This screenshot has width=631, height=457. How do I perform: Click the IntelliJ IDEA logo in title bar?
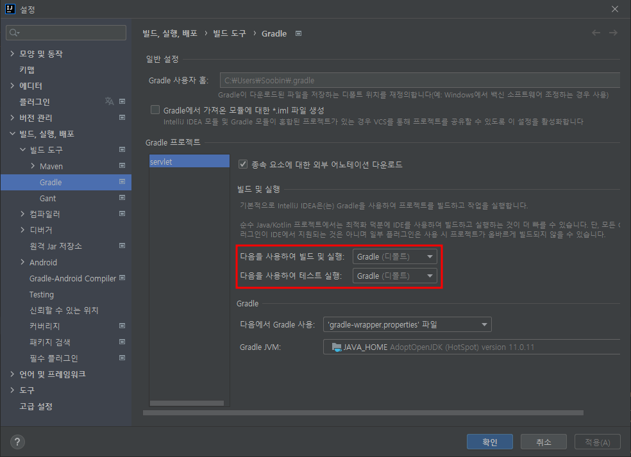[10, 9]
